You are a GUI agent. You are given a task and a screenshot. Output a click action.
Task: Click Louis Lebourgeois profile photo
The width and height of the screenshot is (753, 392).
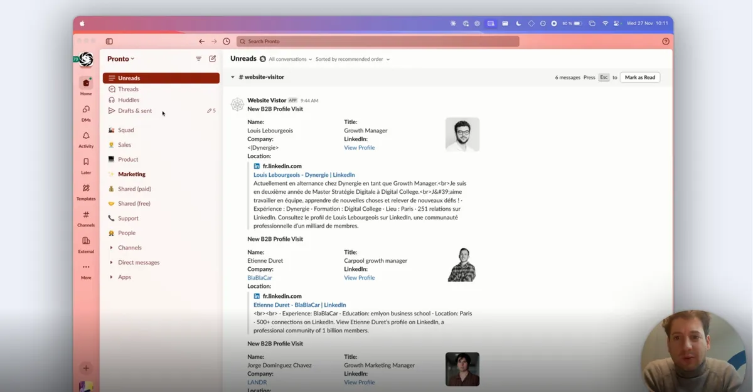462,134
